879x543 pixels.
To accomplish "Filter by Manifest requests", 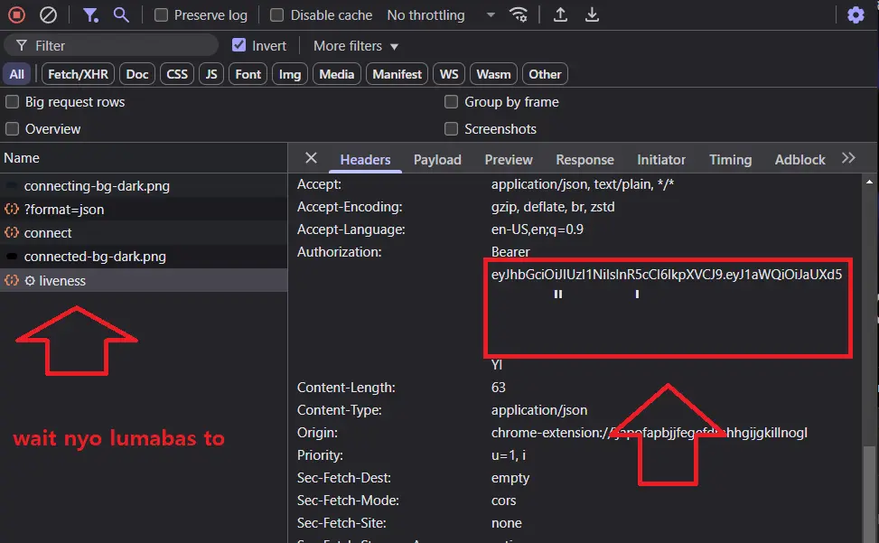I will point(397,74).
